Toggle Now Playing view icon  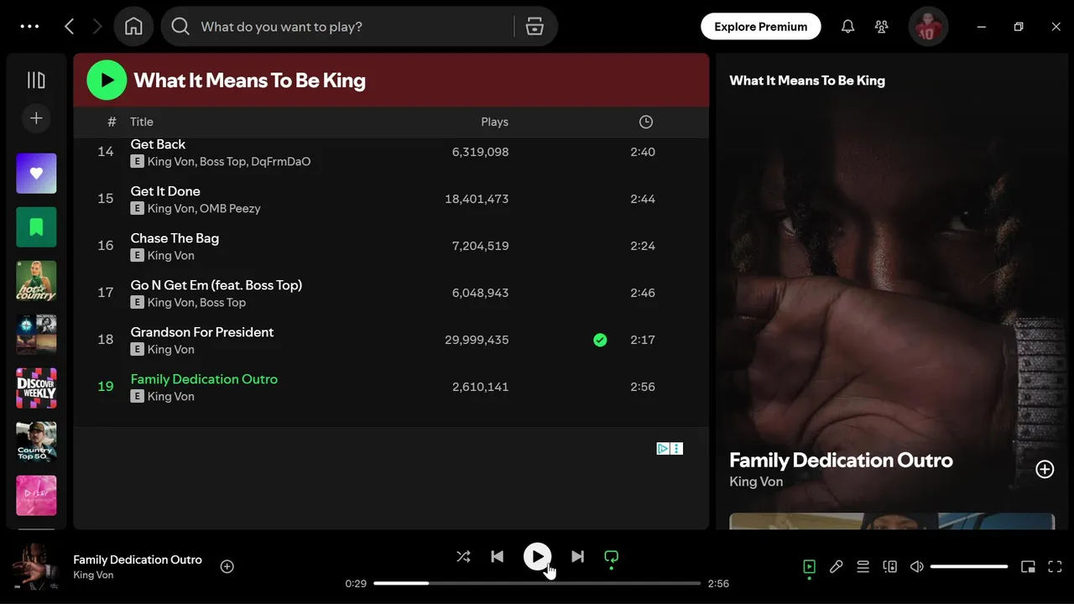(x=809, y=567)
